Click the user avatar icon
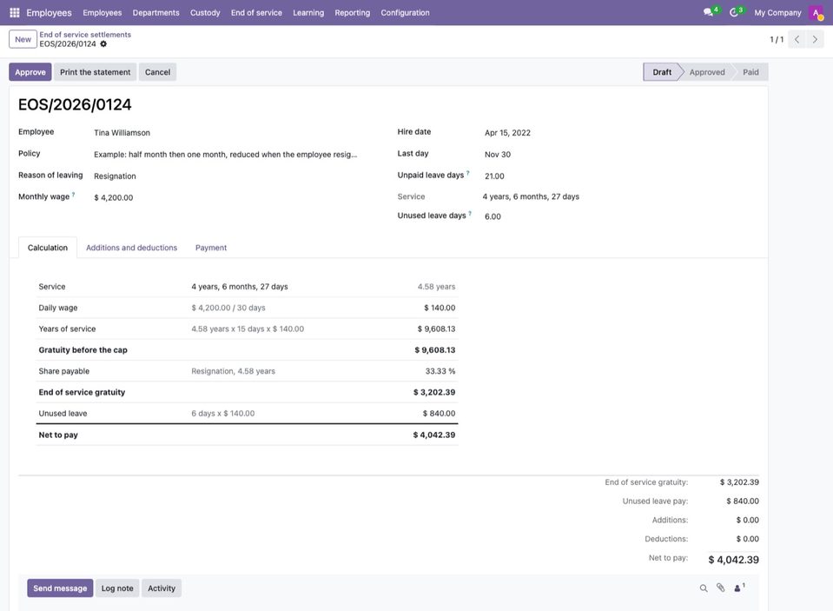This screenshot has width=833, height=611. pyautogui.click(x=816, y=12)
